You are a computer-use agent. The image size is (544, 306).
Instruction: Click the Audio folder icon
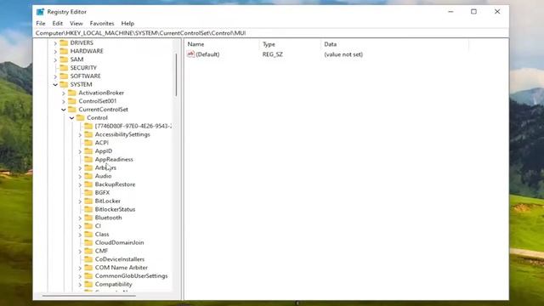[88, 176]
